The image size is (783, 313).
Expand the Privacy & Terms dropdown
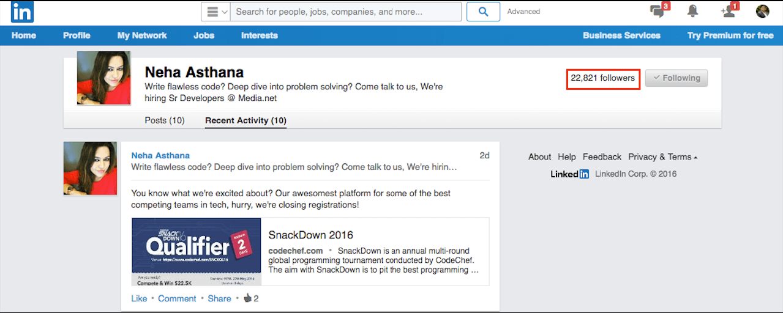(663, 157)
